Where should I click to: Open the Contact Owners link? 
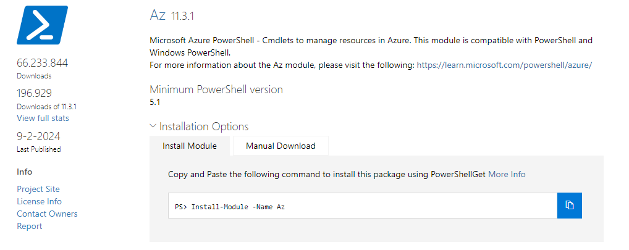click(47, 214)
